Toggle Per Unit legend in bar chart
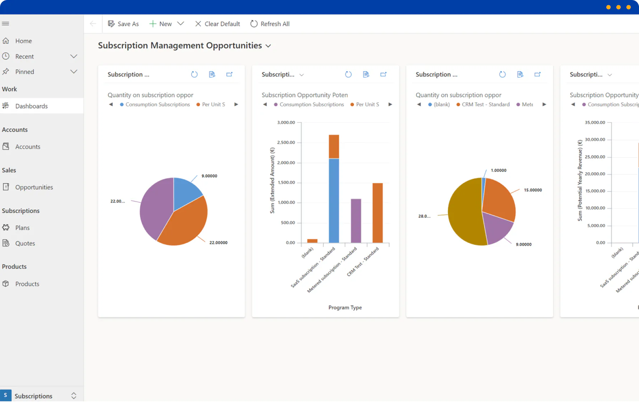 coord(365,104)
